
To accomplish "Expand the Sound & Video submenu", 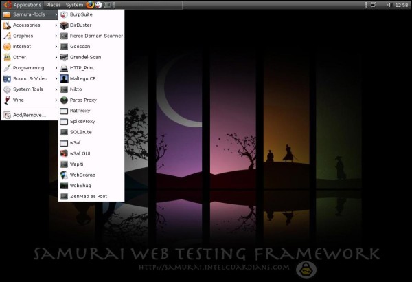I will point(30,78).
